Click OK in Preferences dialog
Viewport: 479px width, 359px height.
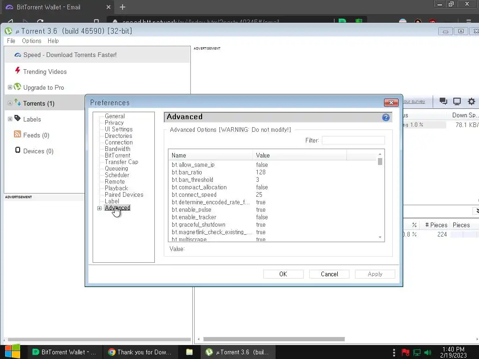[x=283, y=274]
